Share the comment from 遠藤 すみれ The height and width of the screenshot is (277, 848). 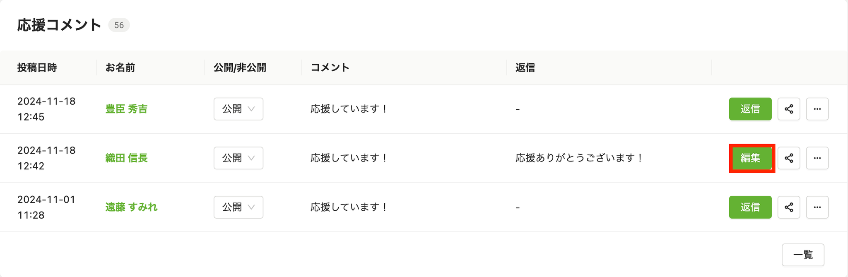pos(789,207)
